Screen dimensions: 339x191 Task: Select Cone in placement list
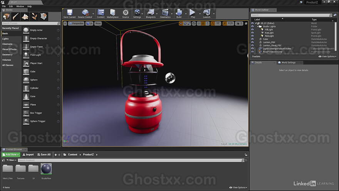pyautogui.click(x=41, y=96)
